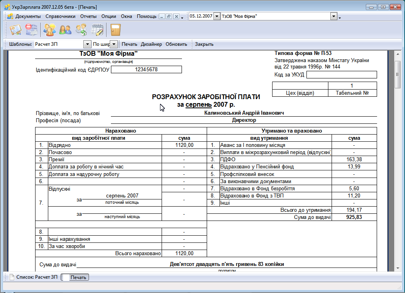
Task: Open the calendar with pencil icon
Action: 97,30
